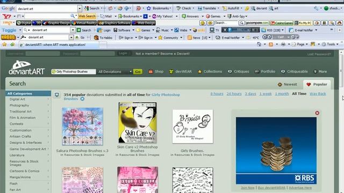344x193 pixels.
Task: Click the Fix My PC button
Action: pyautogui.click(x=303, y=23)
